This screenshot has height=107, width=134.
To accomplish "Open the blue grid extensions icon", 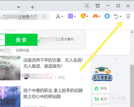I will click(x=107, y=16).
